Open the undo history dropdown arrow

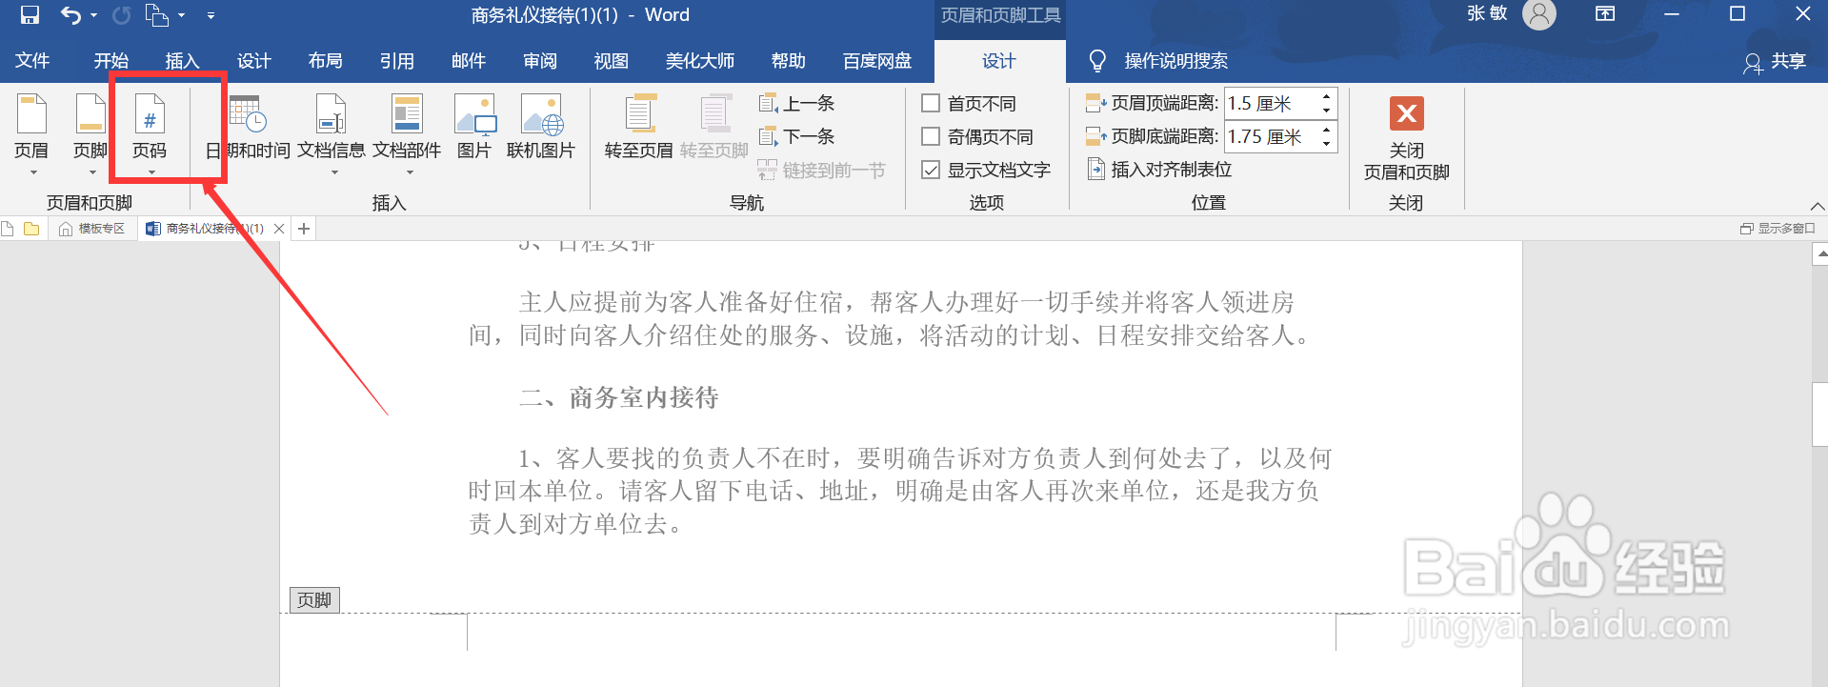pyautogui.click(x=93, y=15)
